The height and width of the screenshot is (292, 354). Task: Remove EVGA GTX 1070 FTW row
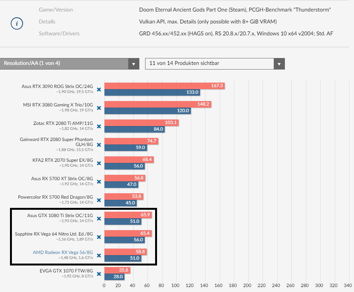[x=99, y=274]
